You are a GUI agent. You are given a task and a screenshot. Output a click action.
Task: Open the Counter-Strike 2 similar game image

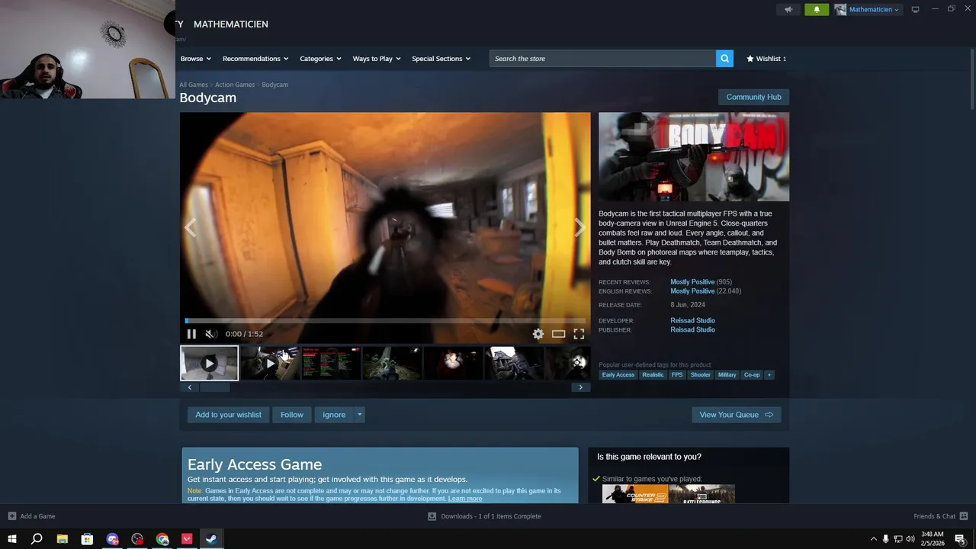click(635, 494)
